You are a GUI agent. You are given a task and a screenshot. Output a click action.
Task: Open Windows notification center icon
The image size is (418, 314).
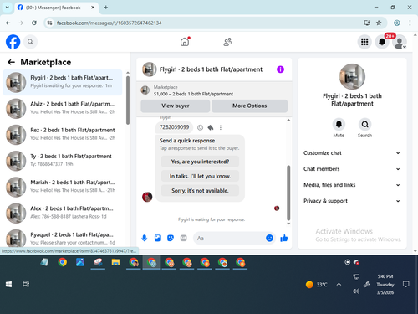(406, 285)
